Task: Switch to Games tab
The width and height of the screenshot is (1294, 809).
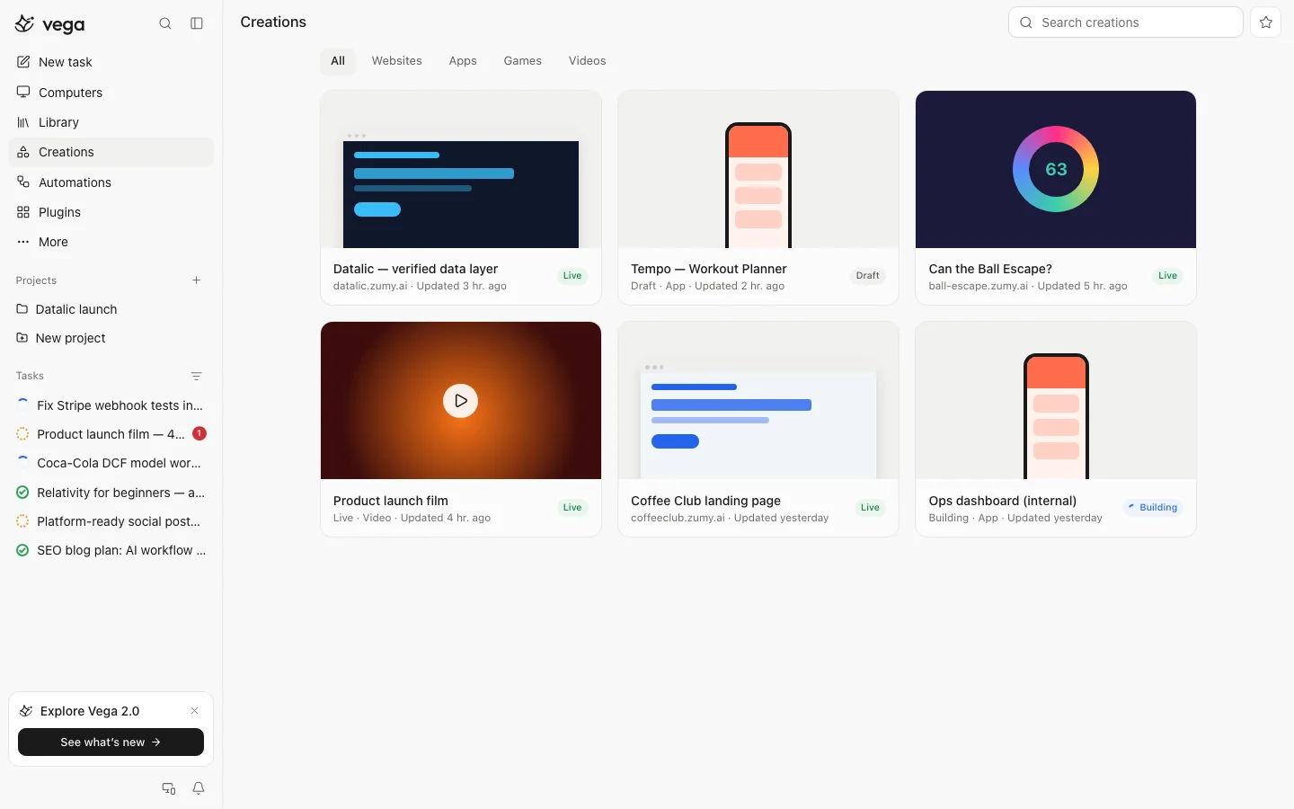Action: pos(523,61)
